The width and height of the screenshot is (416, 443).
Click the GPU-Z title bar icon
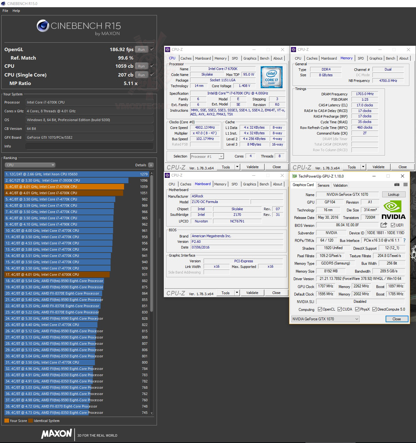click(x=294, y=176)
